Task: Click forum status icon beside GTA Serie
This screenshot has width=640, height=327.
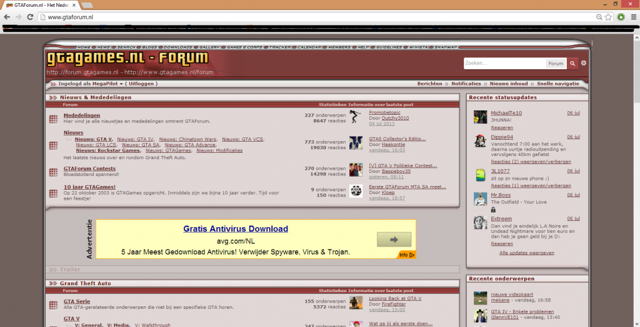Action: tap(53, 305)
